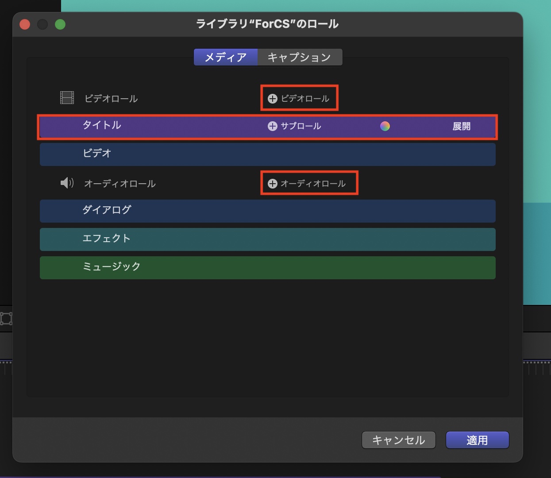Switch to the メディア tab

[x=226, y=57]
